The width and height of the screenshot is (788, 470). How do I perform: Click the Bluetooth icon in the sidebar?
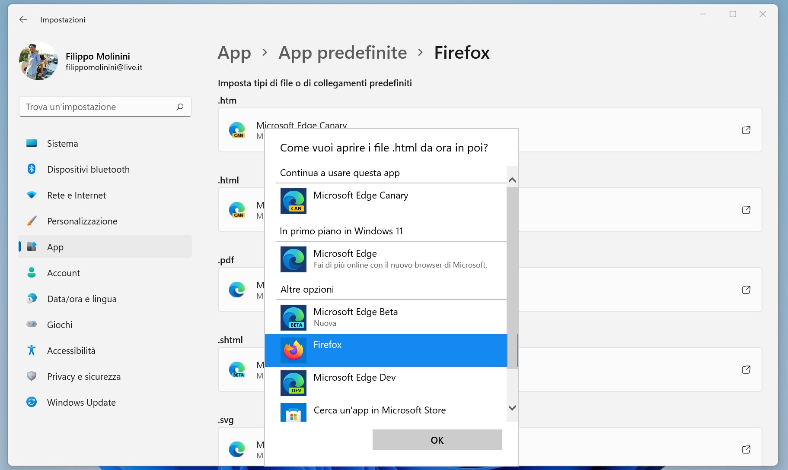pyautogui.click(x=32, y=169)
